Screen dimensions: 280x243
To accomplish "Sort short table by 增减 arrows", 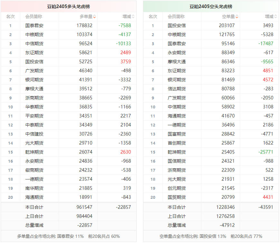I will 275,17.
